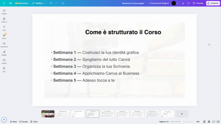Open the account avatar
Viewport: 221px width, 124px height.
(x=174, y=3)
